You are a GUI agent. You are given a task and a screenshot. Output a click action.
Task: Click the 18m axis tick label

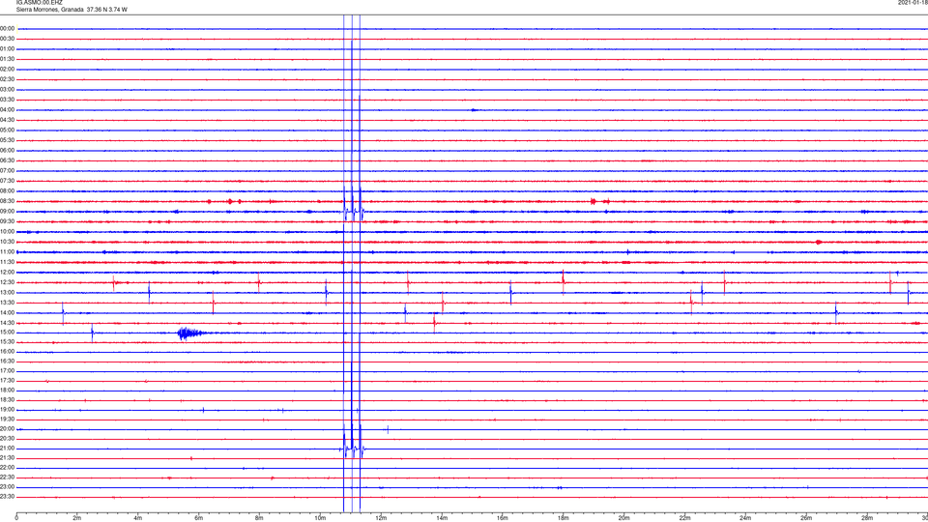click(x=563, y=518)
